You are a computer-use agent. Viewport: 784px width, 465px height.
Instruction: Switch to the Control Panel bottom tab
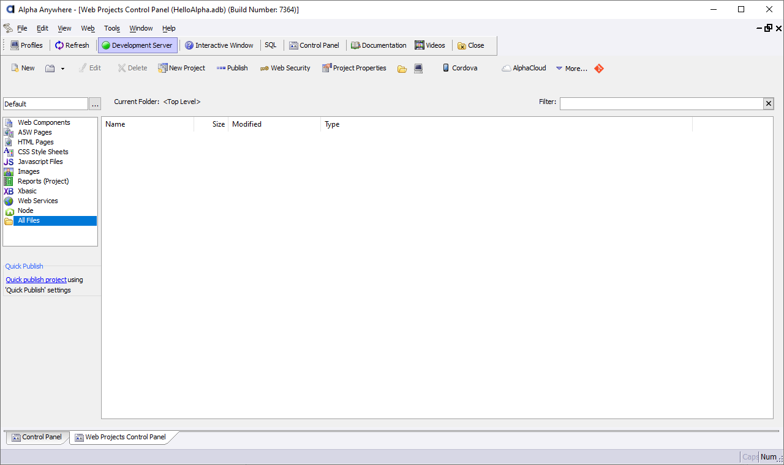pos(37,437)
